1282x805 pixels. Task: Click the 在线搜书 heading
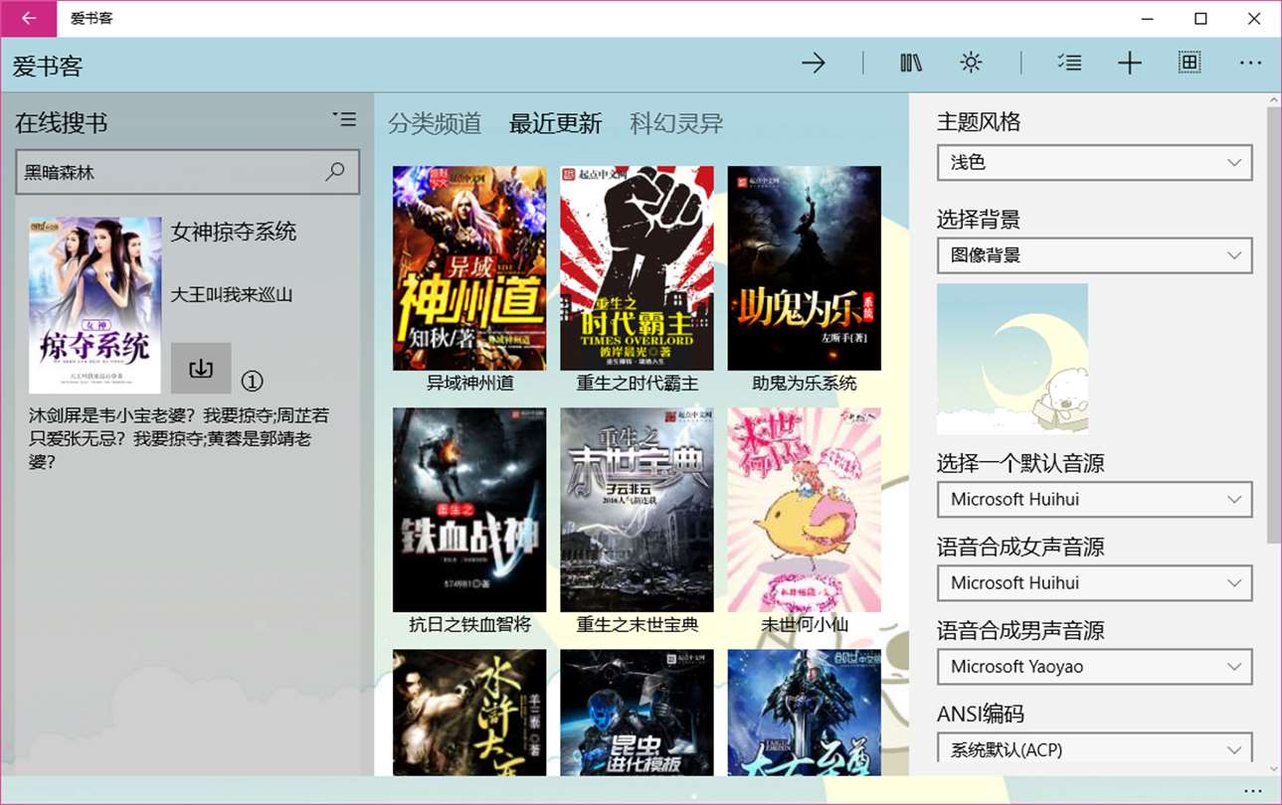point(62,123)
